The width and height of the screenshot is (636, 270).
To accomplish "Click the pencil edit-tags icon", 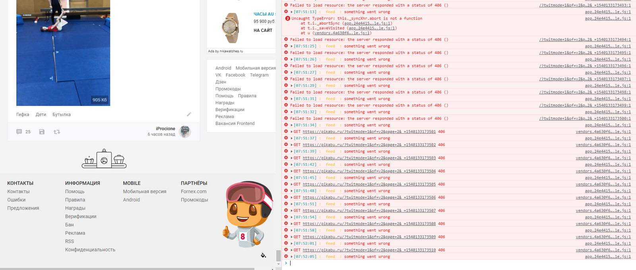I will tap(189, 114).
